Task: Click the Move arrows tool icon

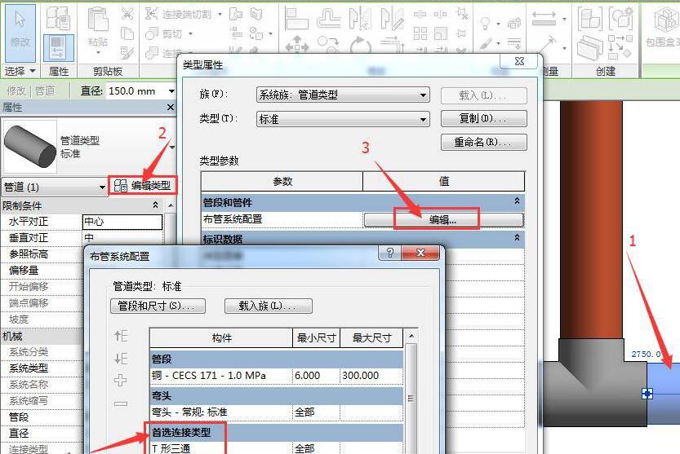Action: click(296, 44)
